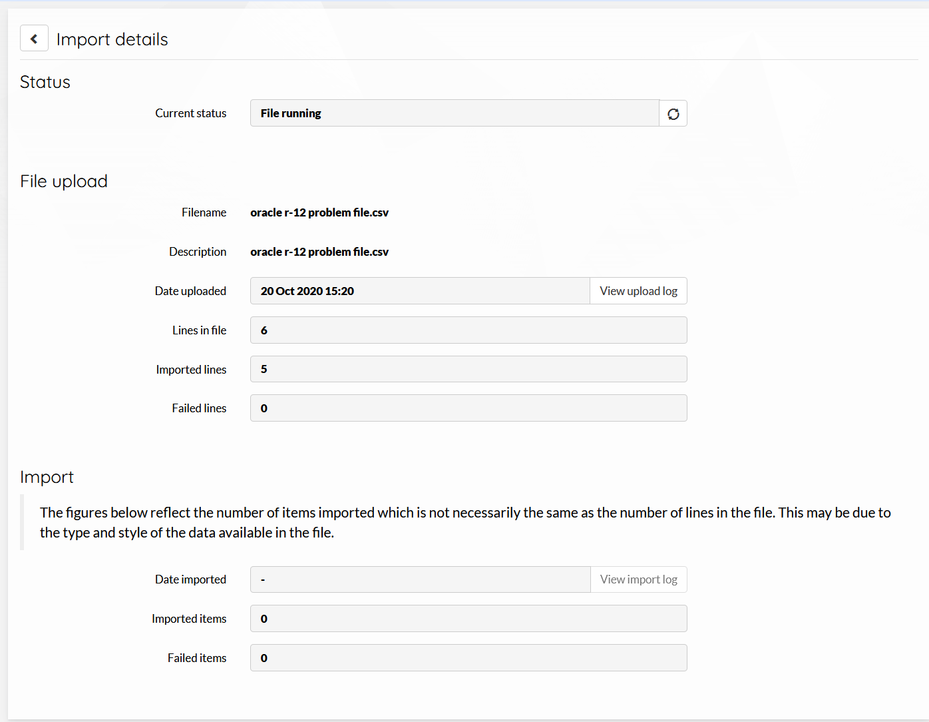Click the Import section heading
The width and height of the screenshot is (929, 722).
click(47, 477)
